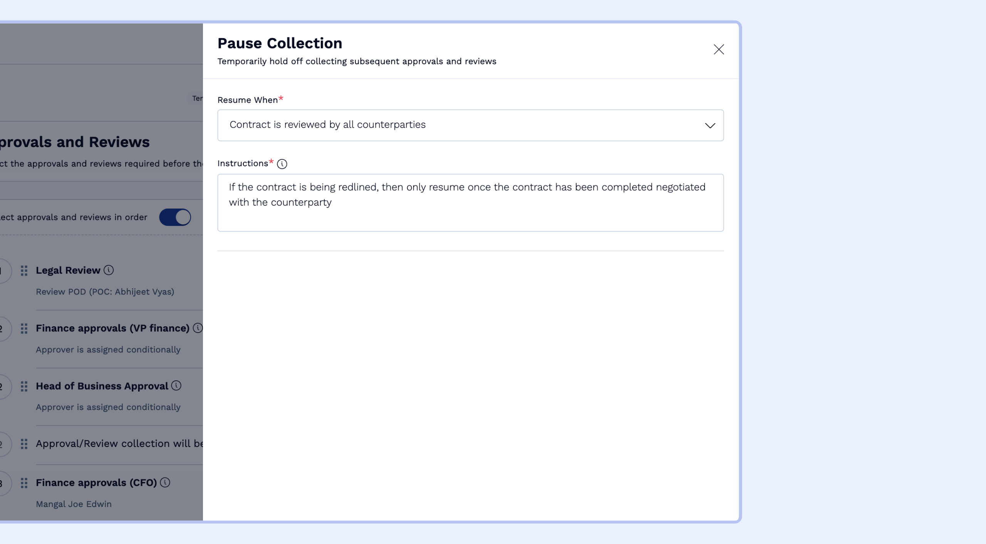Click Legal Review info icon

point(109,270)
